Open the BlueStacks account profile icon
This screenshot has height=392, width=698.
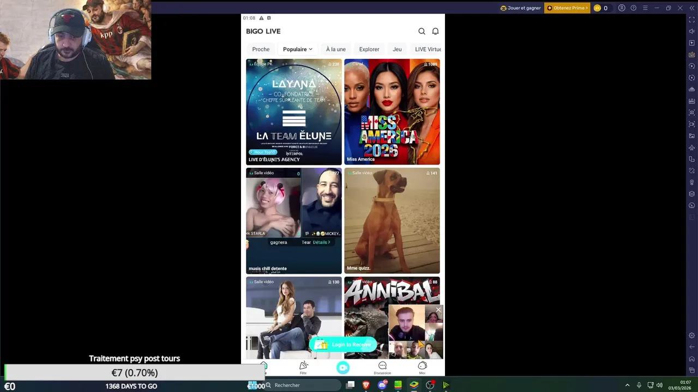click(622, 8)
